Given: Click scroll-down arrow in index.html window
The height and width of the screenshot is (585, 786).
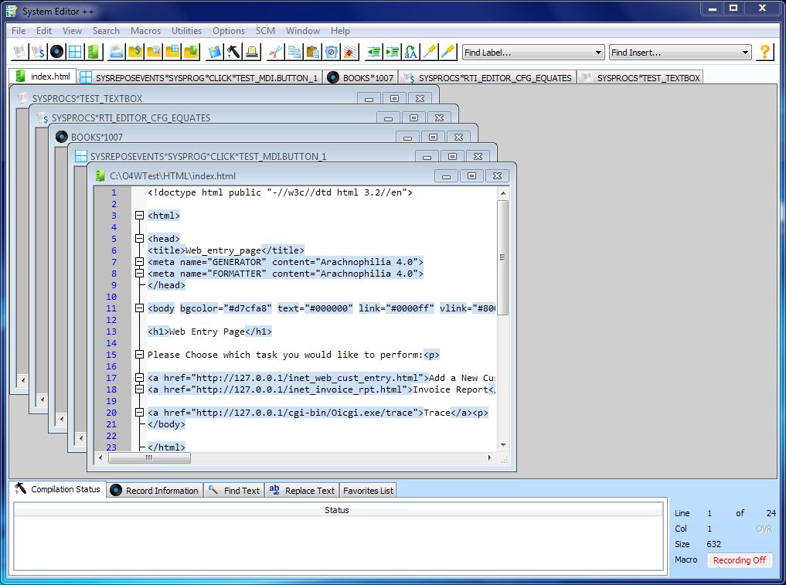Looking at the screenshot, I should click(503, 444).
